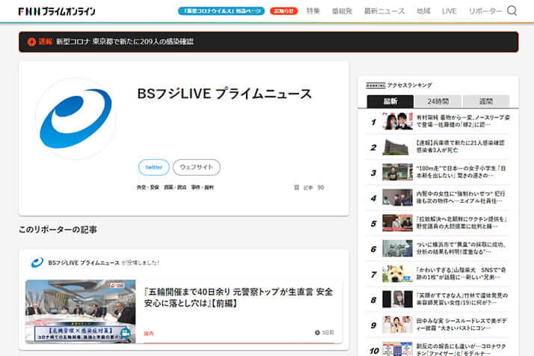Click the orange 速報 alert icon
Image resolution: width=534 pixels, height=356 pixels.
(x=31, y=42)
